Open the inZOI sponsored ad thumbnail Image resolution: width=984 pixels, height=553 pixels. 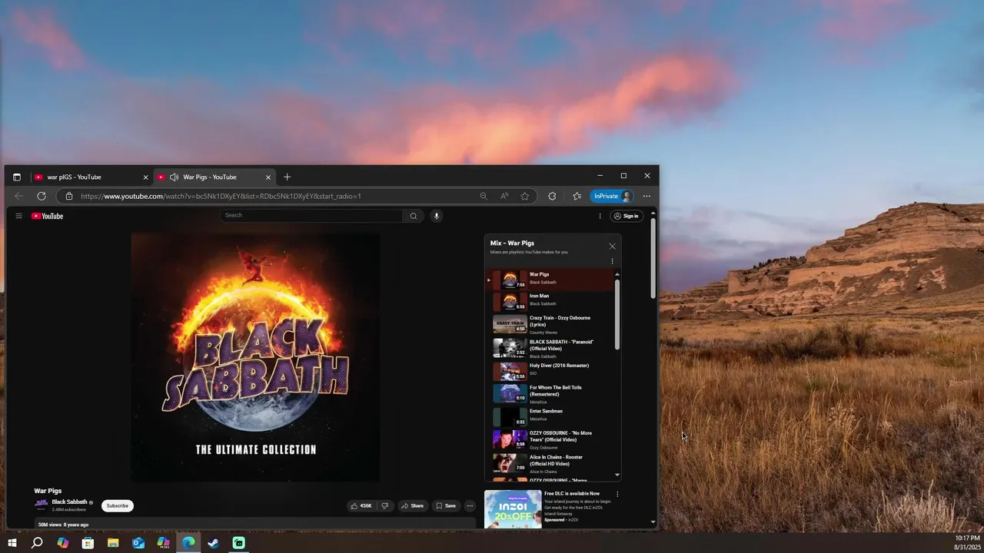pyautogui.click(x=513, y=508)
